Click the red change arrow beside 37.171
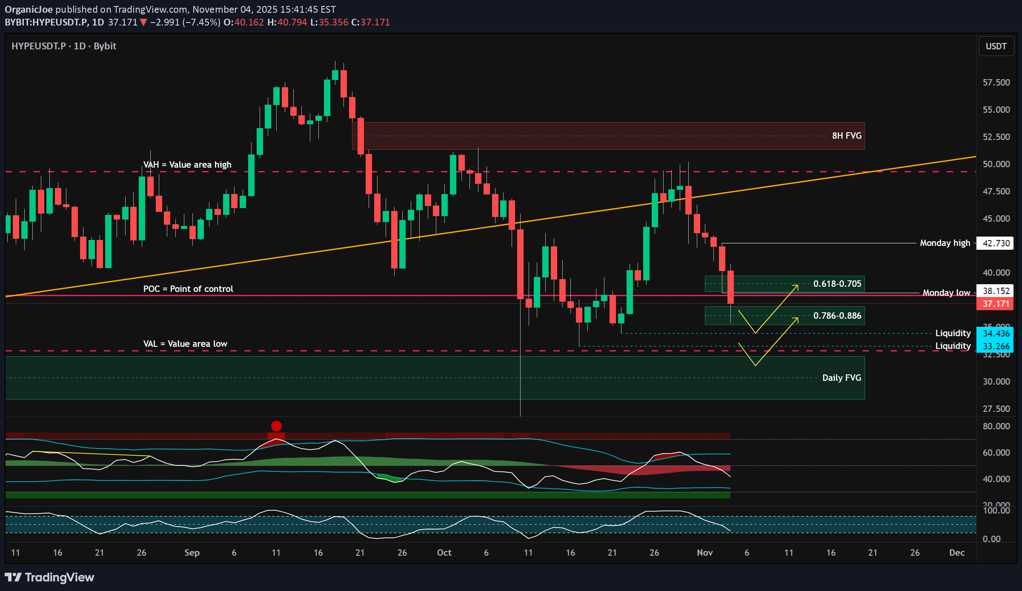The image size is (1022, 591). point(143,22)
